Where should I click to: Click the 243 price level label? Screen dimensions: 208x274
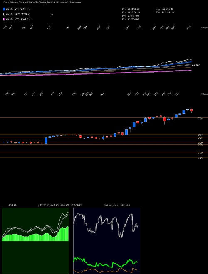(200, 138)
